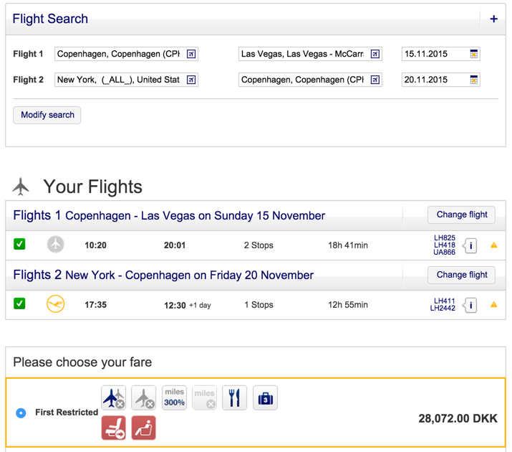Click warning triangle on Copenhagen - Las Vegas flight
The image size is (512, 452).
493,245
